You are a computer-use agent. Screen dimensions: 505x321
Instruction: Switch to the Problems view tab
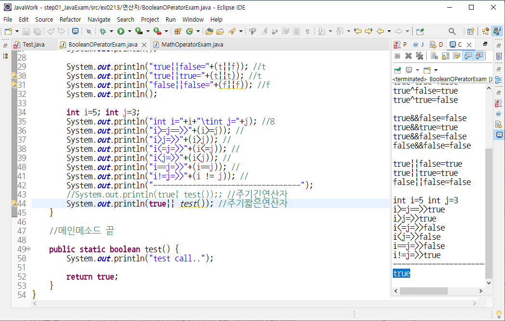(x=401, y=44)
